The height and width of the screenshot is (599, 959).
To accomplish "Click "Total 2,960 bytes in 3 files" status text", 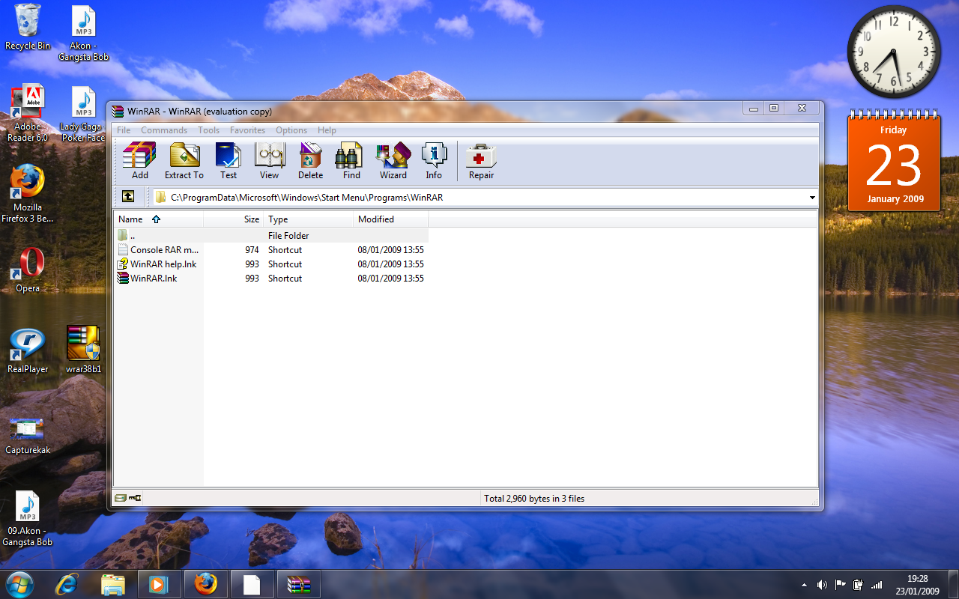I will point(534,499).
